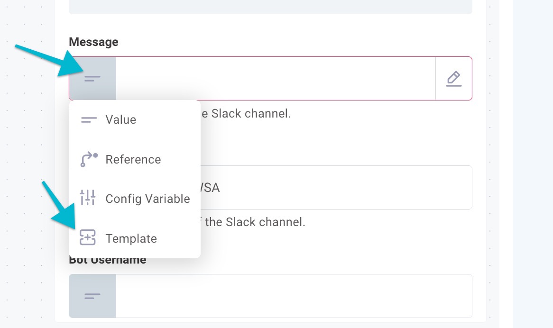Click the Config Variable sliders icon
This screenshot has width=553, height=328.
point(87,198)
